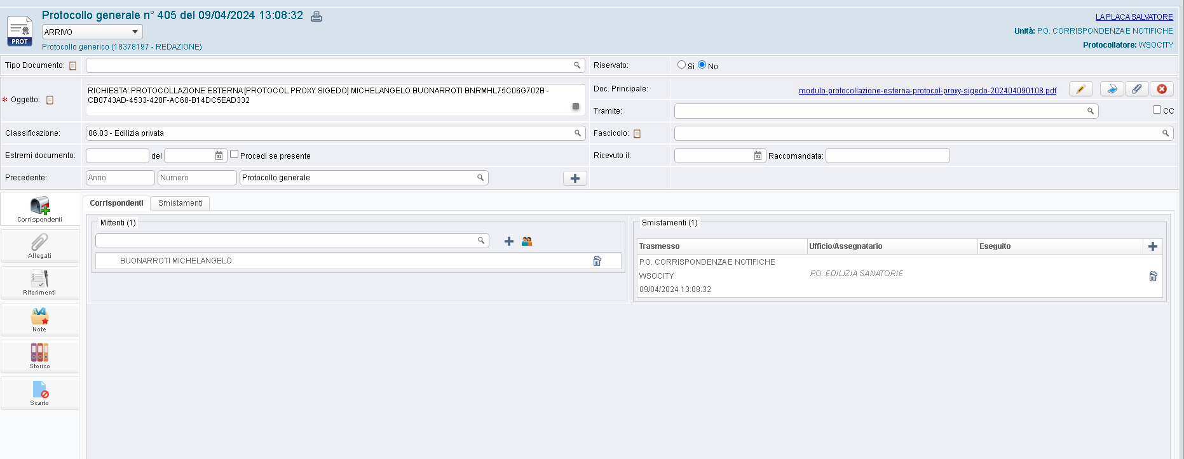Screen dimensions: 1184x459
Task: Open the Classificazione lookup for Edilizia privata
Action: [577, 133]
